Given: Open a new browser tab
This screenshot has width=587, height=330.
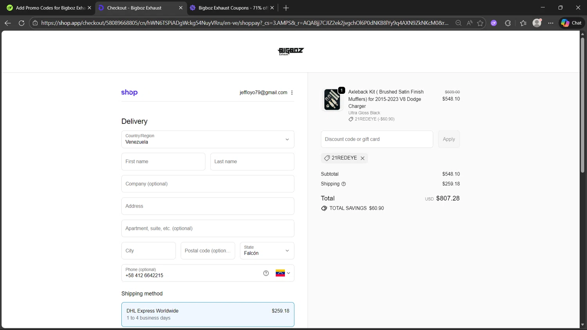Looking at the screenshot, I should (286, 8).
